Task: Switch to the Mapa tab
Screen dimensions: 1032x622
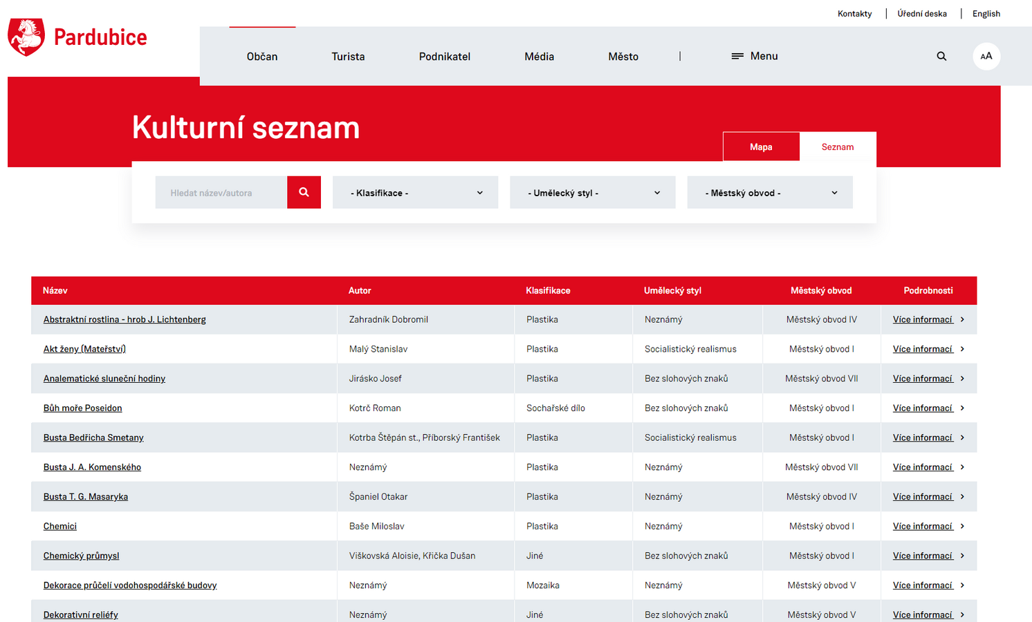Action: [761, 147]
